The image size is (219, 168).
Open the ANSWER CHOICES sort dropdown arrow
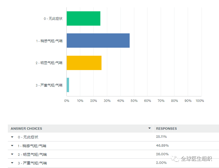150,128
